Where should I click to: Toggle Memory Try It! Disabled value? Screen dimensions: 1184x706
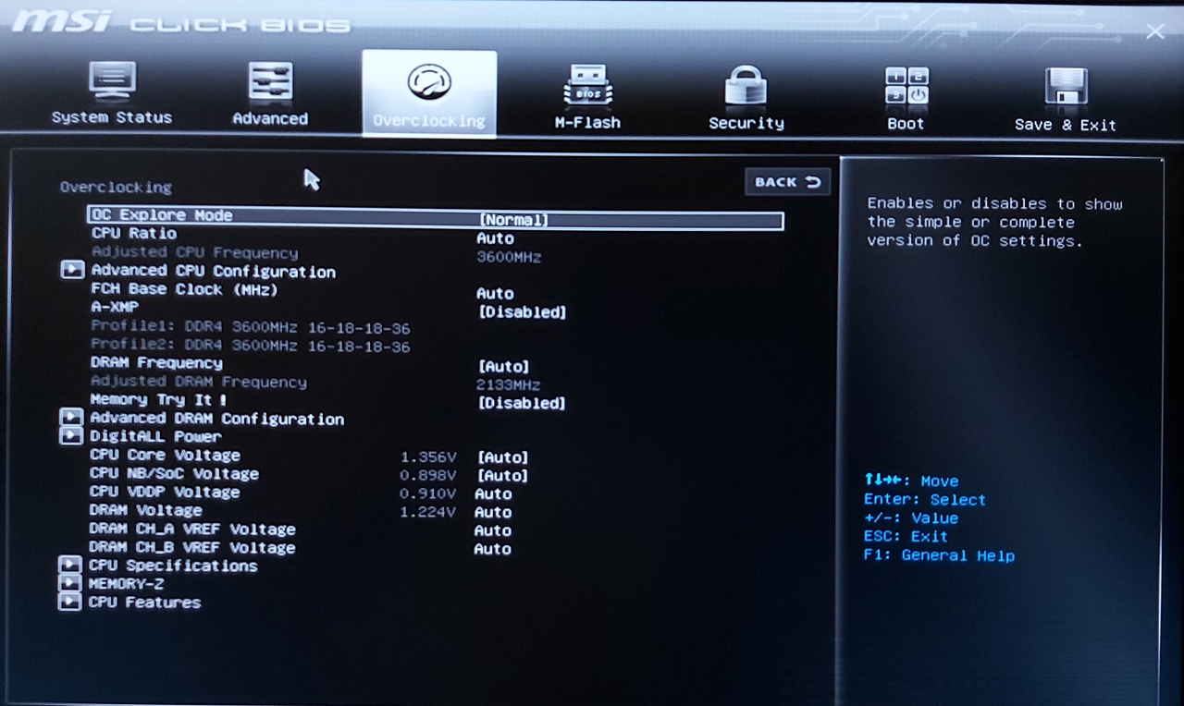tap(521, 404)
